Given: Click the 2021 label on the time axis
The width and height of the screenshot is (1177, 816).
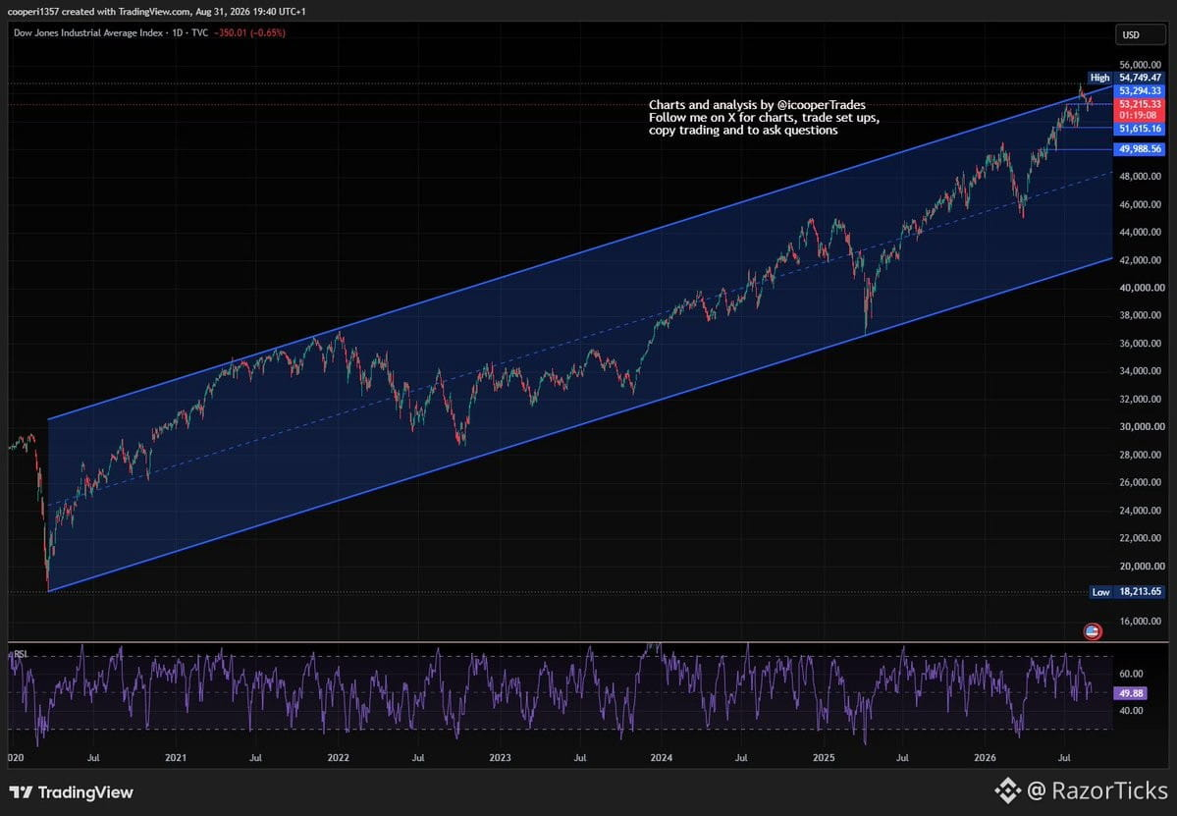Looking at the screenshot, I should click(x=175, y=757).
